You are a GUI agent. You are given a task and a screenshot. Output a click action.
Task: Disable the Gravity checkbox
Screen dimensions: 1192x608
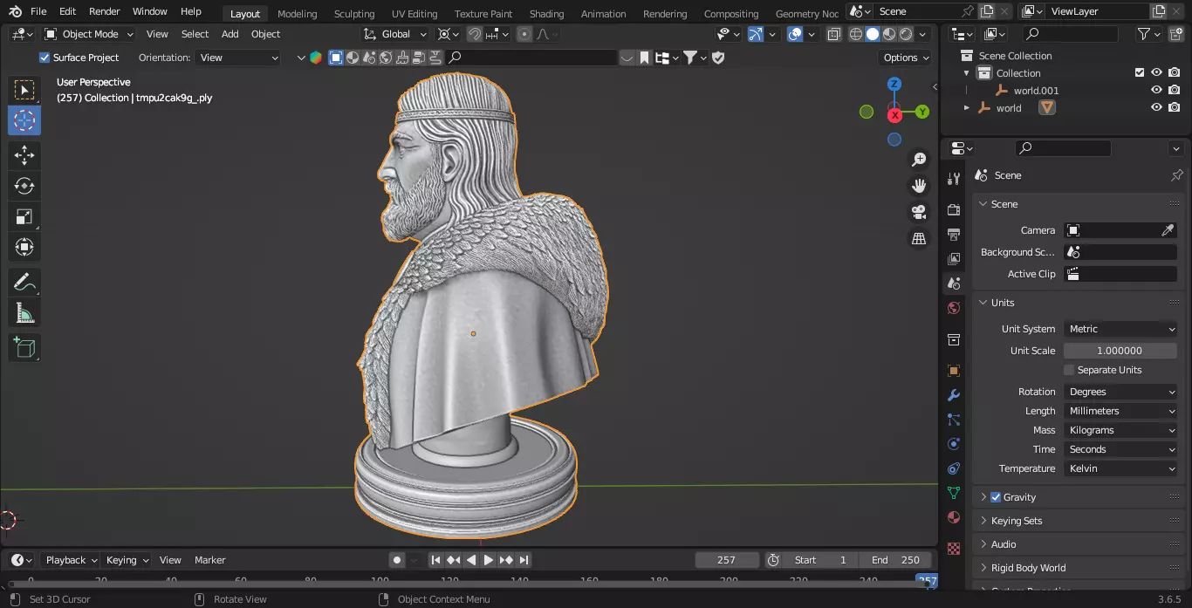(996, 497)
